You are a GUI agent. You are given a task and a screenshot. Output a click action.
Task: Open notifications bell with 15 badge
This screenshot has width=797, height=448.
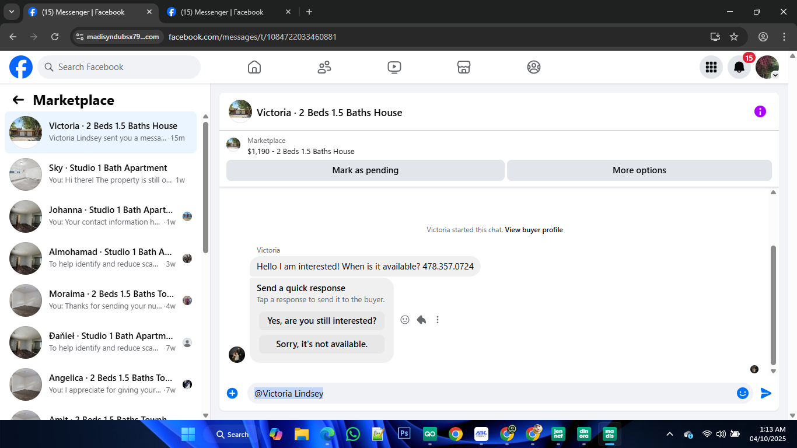coord(739,67)
